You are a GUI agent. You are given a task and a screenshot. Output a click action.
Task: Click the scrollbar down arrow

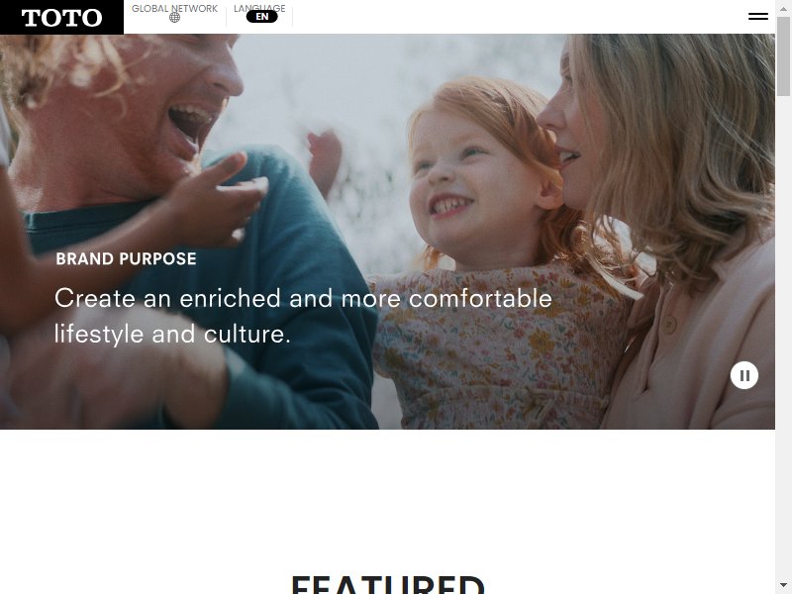(x=783, y=585)
